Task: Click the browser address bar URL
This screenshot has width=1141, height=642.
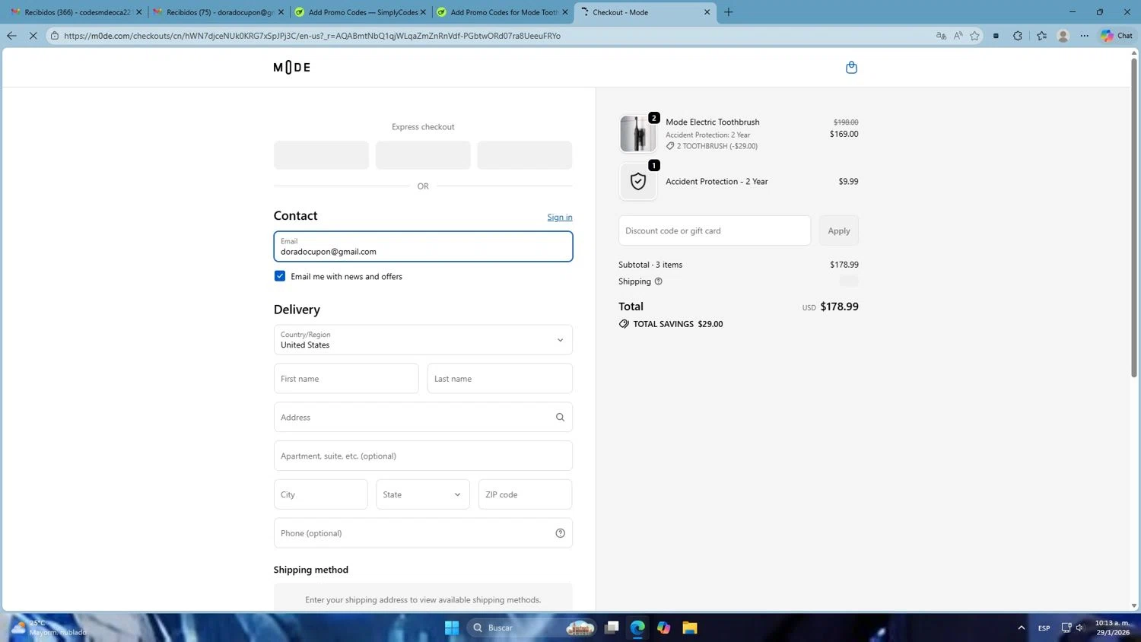Action: click(312, 36)
